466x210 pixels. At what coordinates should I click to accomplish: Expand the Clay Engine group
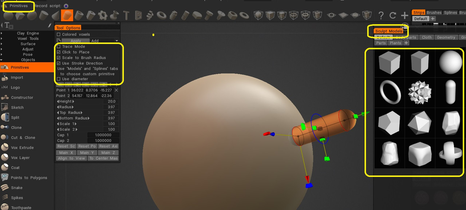28,33
